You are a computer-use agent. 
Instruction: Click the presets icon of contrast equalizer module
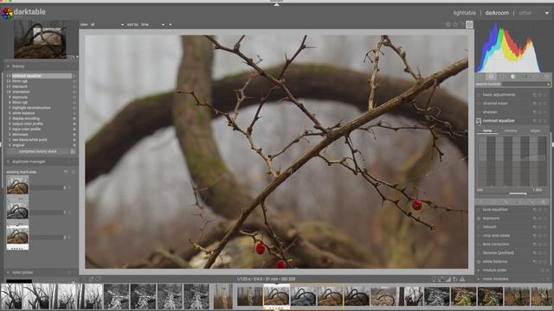point(545,121)
